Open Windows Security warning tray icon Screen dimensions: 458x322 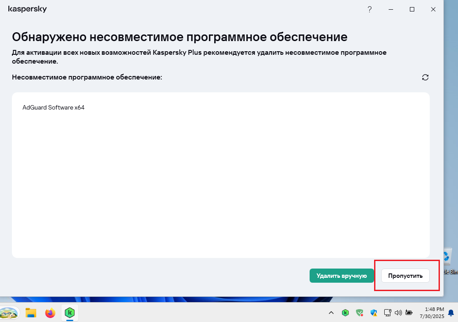click(374, 313)
